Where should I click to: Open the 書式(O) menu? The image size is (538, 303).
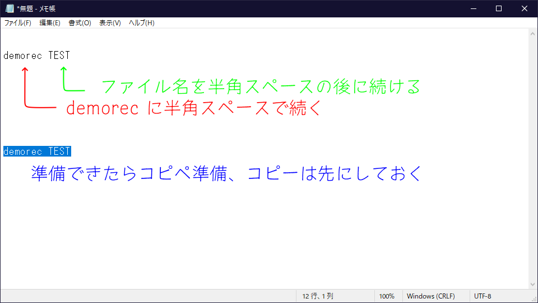[x=80, y=23]
